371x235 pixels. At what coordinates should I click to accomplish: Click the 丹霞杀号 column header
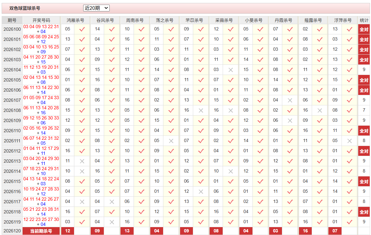tap(283, 20)
